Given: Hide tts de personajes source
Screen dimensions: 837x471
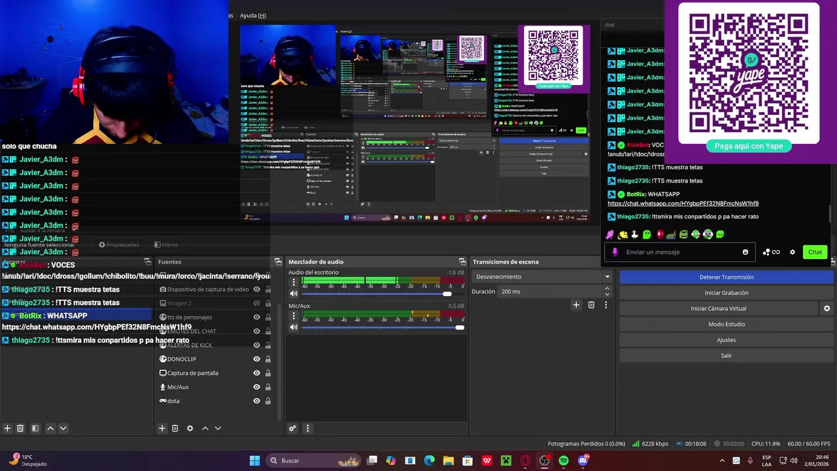Looking at the screenshot, I should (257, 317).
